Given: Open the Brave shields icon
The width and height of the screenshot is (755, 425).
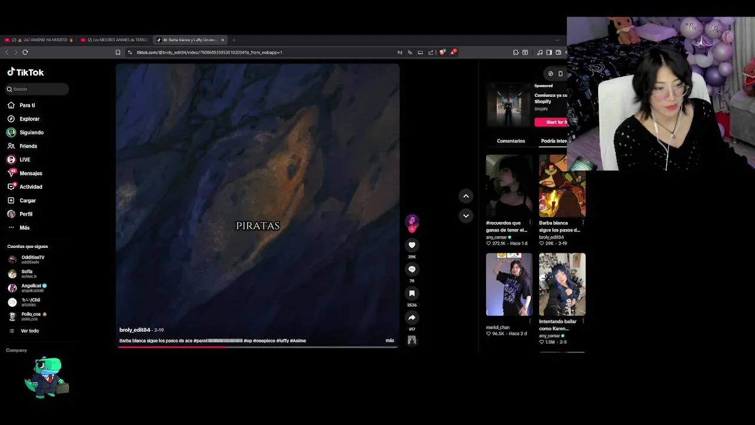Looking at the screenshot, I should click(442, 52).
